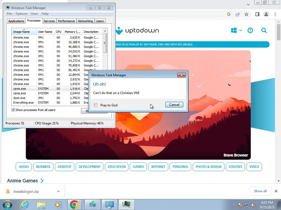
Task: Open the EDUCATION category
Action: (x=117, y=167)
